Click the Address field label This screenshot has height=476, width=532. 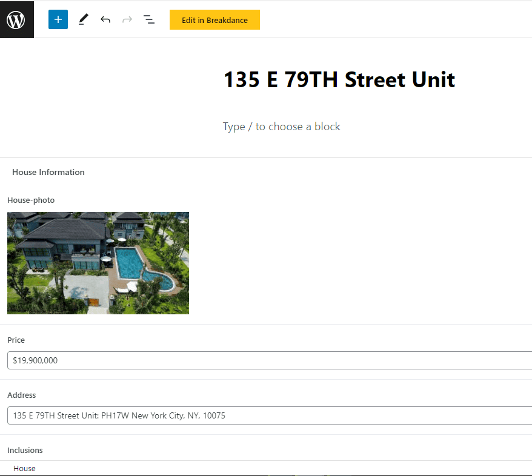pos(22,395)
